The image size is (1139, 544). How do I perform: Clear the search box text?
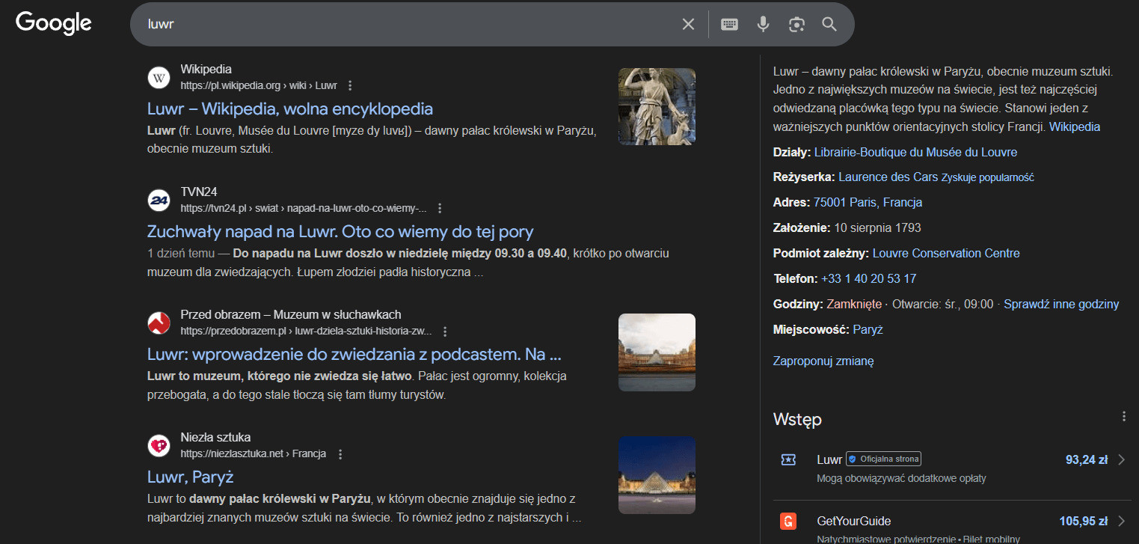coord(688,25)
